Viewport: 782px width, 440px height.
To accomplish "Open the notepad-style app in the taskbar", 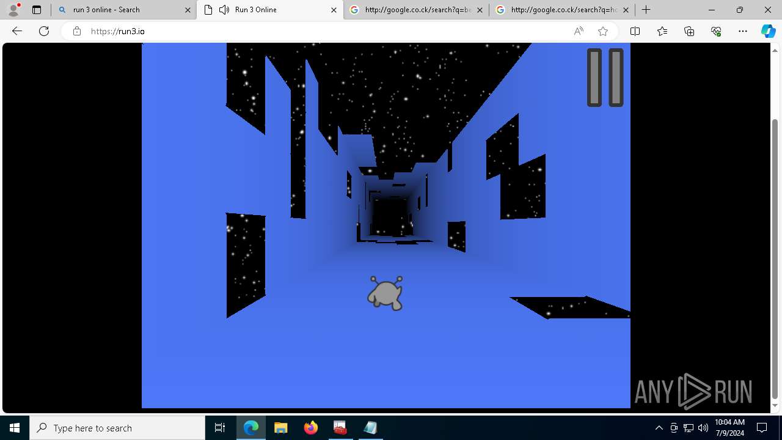I will (370, 428).
